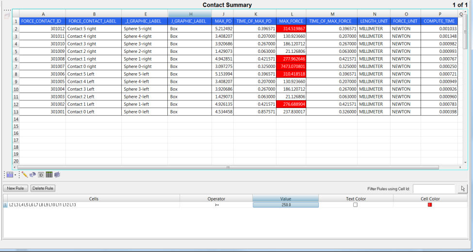Screen dimensions: 473x252
Task: Click the MAX_FORCE header cell
Action: [292, 21]
